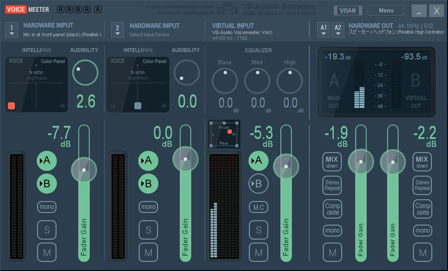Mute bus A main output

(x=332, y=253)
